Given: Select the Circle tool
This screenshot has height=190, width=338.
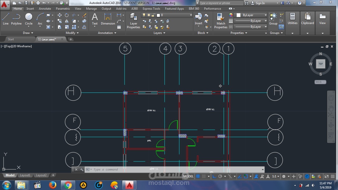Looking at the screenshot, I should (x=29, y=19).
